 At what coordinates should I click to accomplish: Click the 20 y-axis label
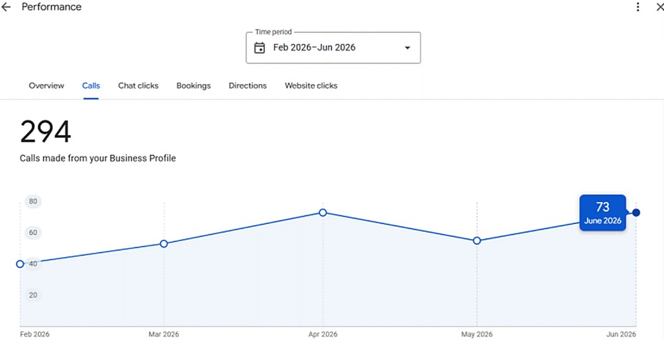(x=33, y=295)
